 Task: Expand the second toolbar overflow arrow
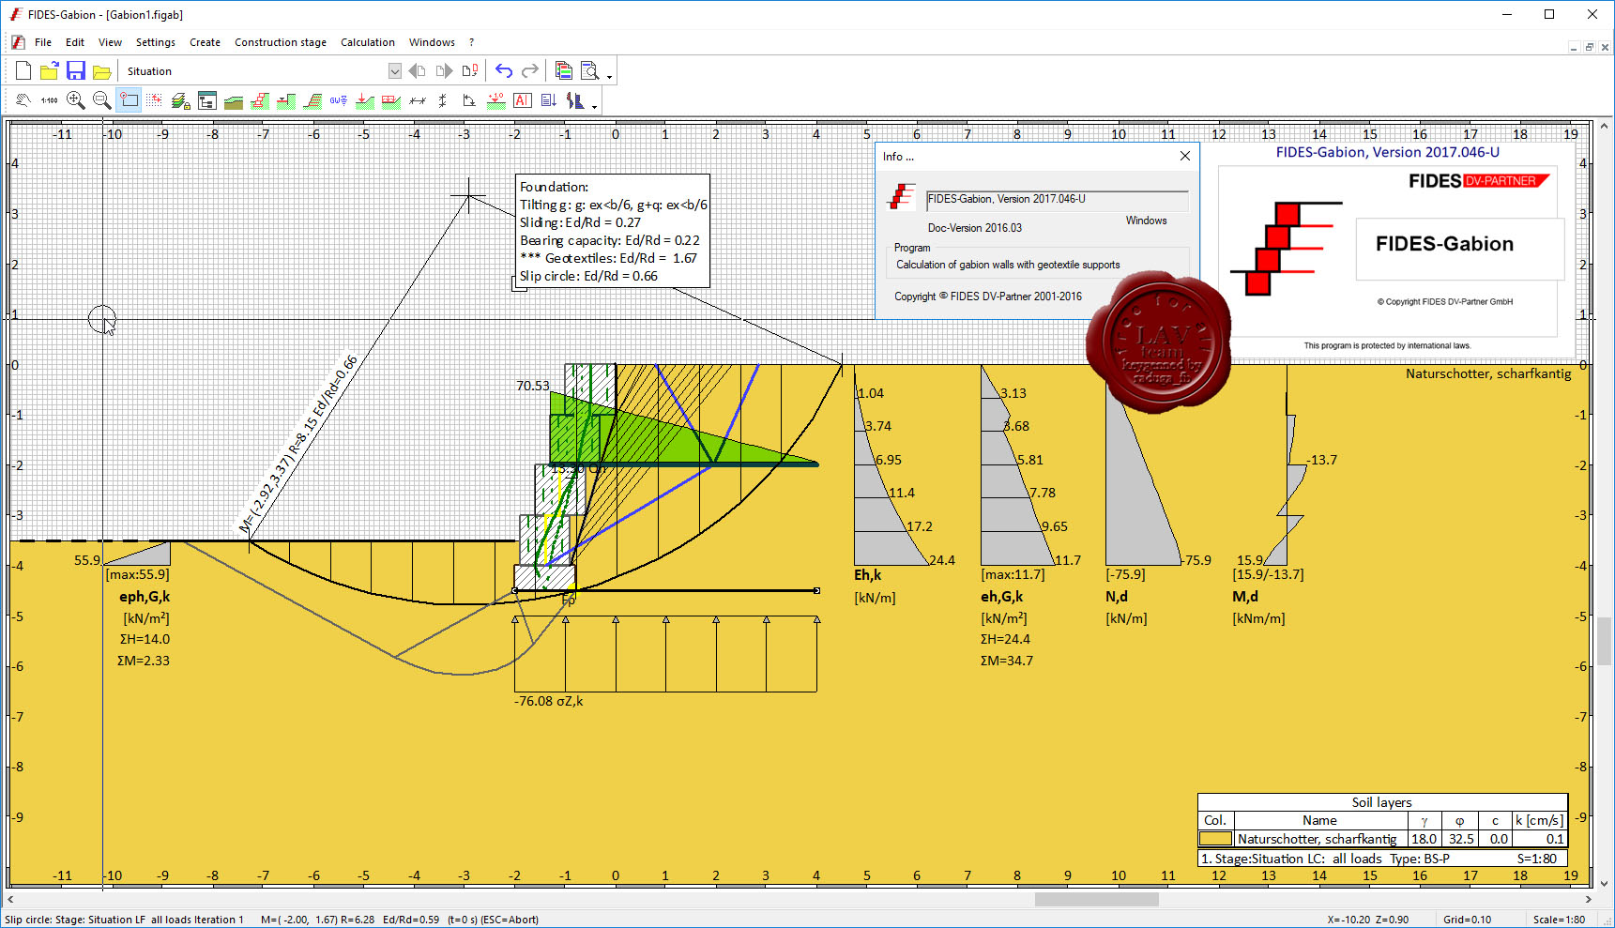click(x=595, y=106)
